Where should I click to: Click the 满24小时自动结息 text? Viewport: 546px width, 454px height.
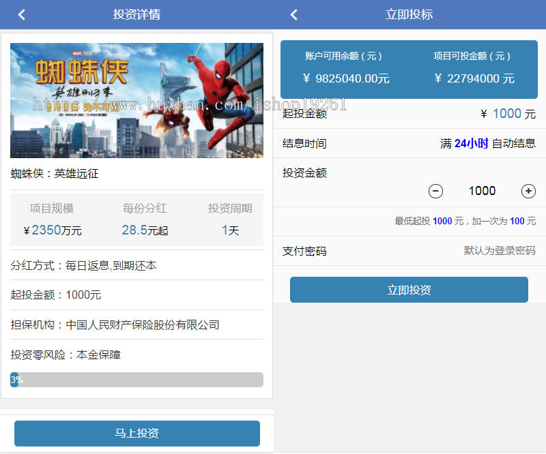coord(487,143)
